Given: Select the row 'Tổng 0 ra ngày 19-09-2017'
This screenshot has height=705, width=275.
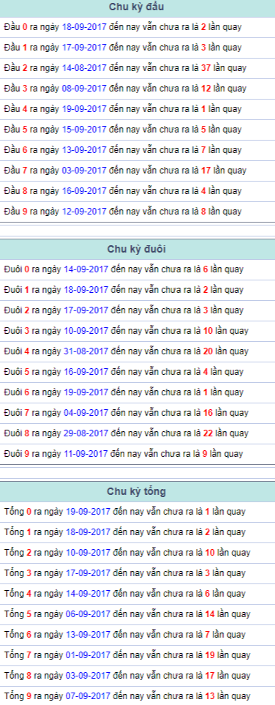Looking at the screenshot, I should 137,512.
